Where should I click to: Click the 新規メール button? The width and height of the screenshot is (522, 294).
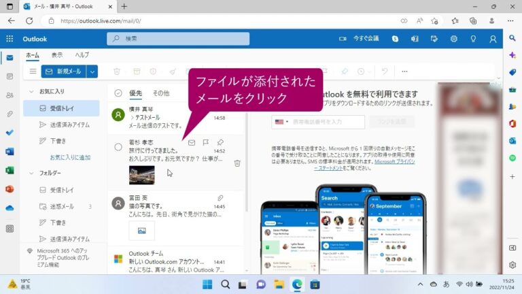click(x=64, y=71)
